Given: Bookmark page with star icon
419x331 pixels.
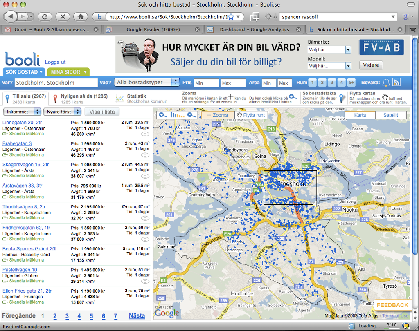Looking at the screenshot, I should (x=231, y=17).
